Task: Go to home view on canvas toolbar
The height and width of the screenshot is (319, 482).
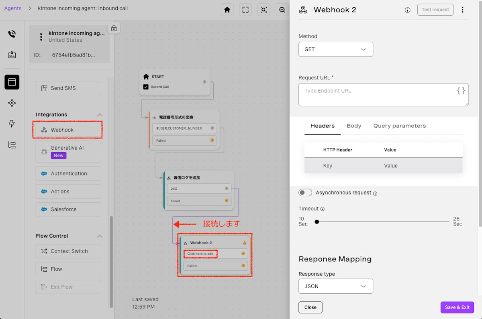Action: 227,10
